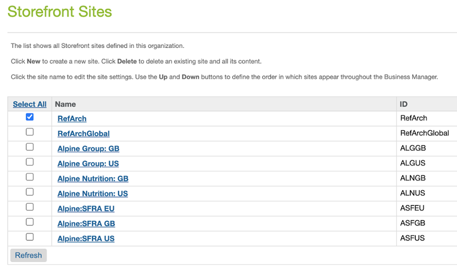Open the Alpine:SFRA EU site

point(86,208)
